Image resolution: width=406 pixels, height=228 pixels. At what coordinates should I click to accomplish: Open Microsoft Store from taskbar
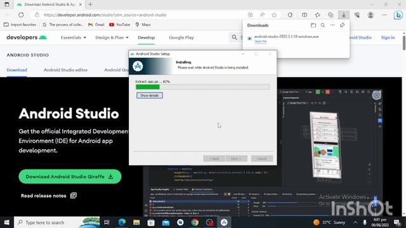151,222
